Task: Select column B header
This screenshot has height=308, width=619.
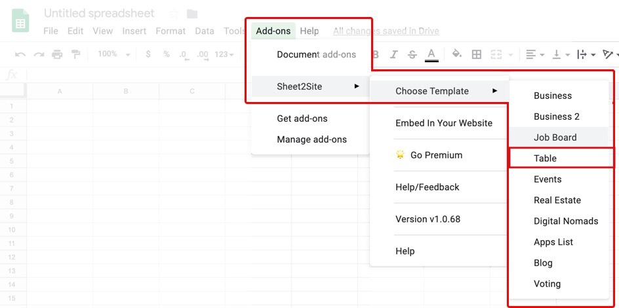Action: pyautogui.click(x=126, y=91)
